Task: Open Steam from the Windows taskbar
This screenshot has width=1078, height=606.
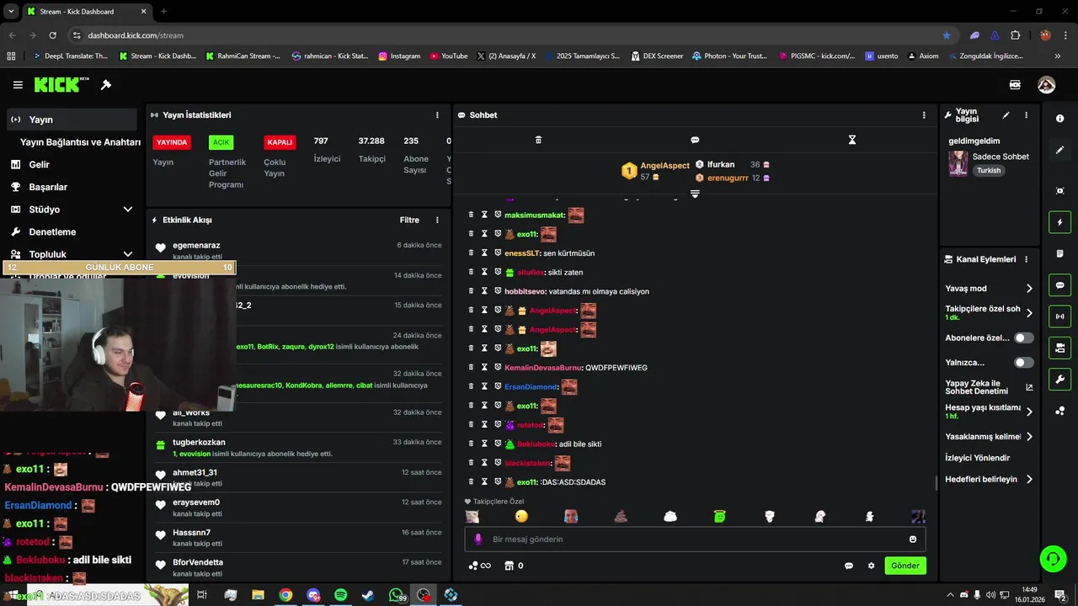Action: coord(368,595)
